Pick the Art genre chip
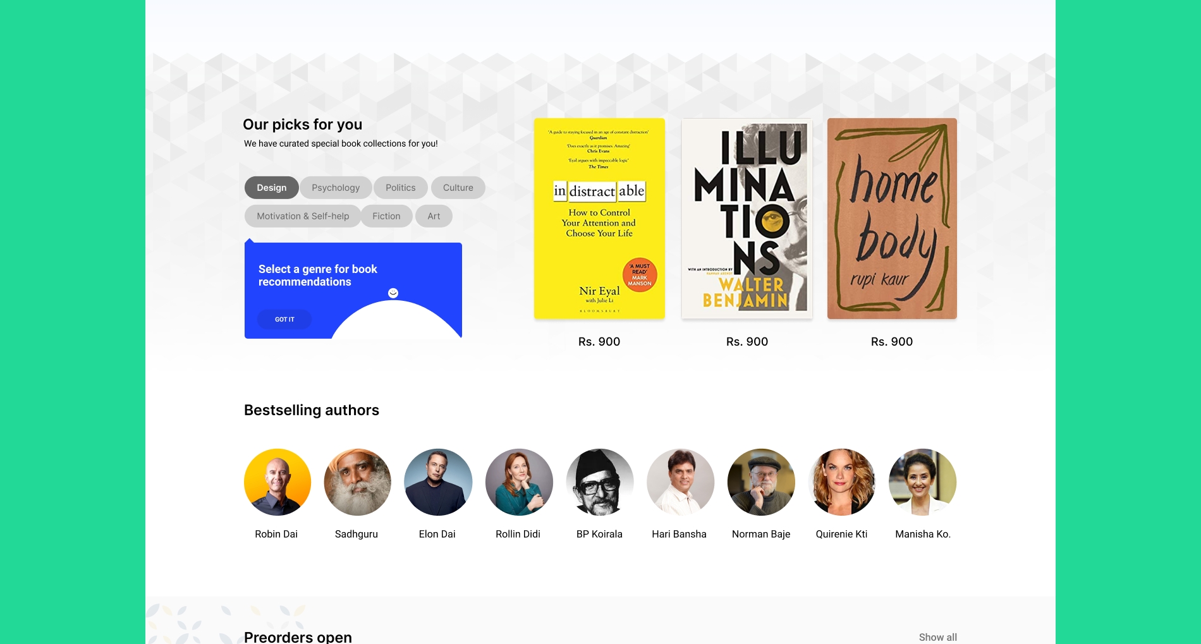1201x644 pixels. click(x=434, y=216)
